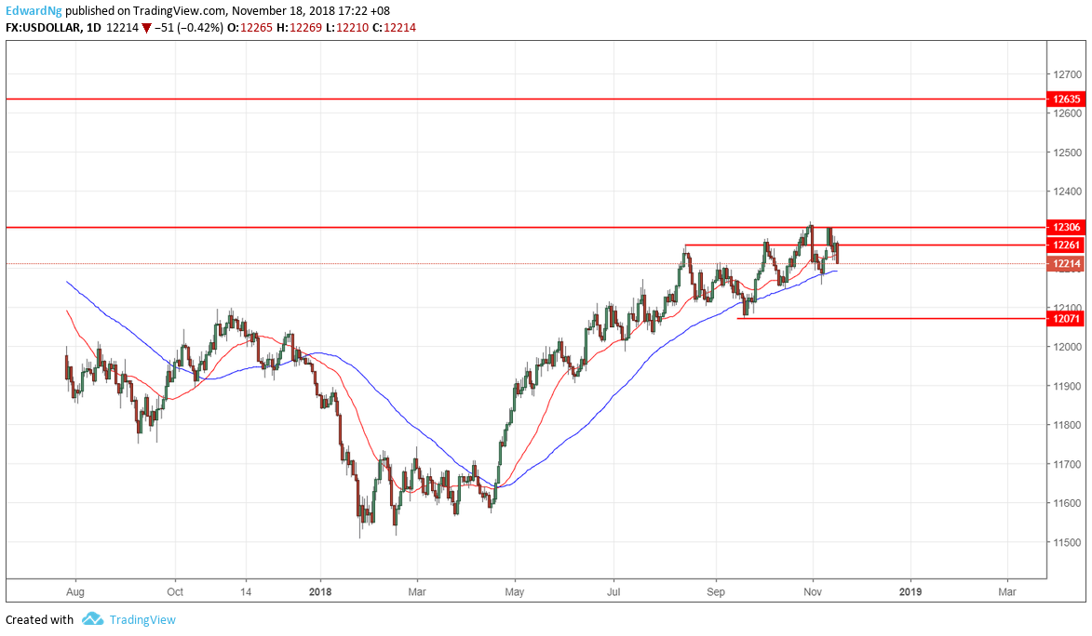Click the low value L:12210

(x=347, y=28)
